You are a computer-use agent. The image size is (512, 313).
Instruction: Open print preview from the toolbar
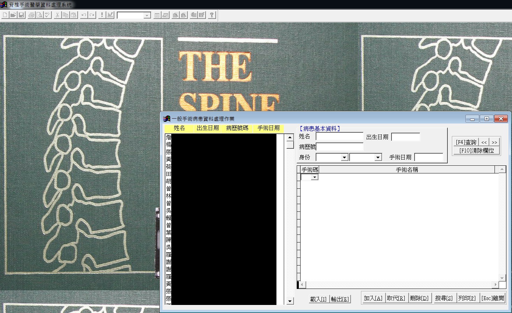(x=39, y=15)
